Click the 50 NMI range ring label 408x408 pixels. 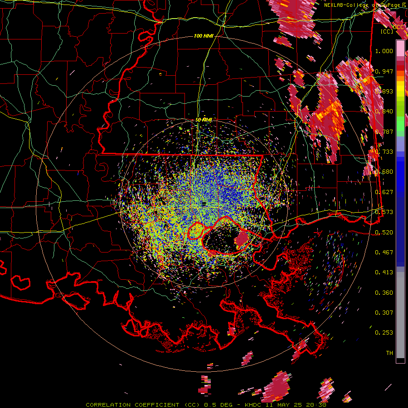[204, 120]
